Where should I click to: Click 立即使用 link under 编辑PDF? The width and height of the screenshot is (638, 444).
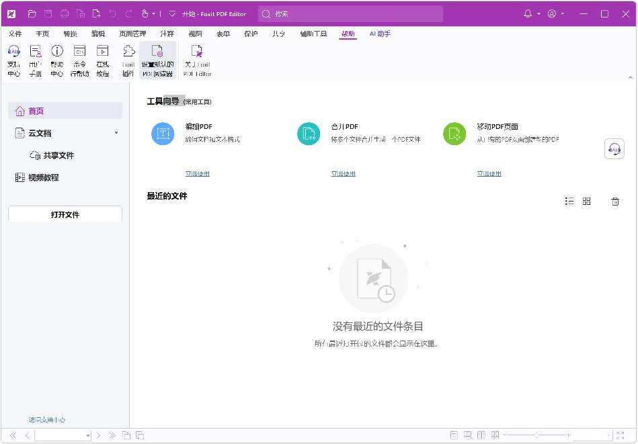click(x=198, y=173)
